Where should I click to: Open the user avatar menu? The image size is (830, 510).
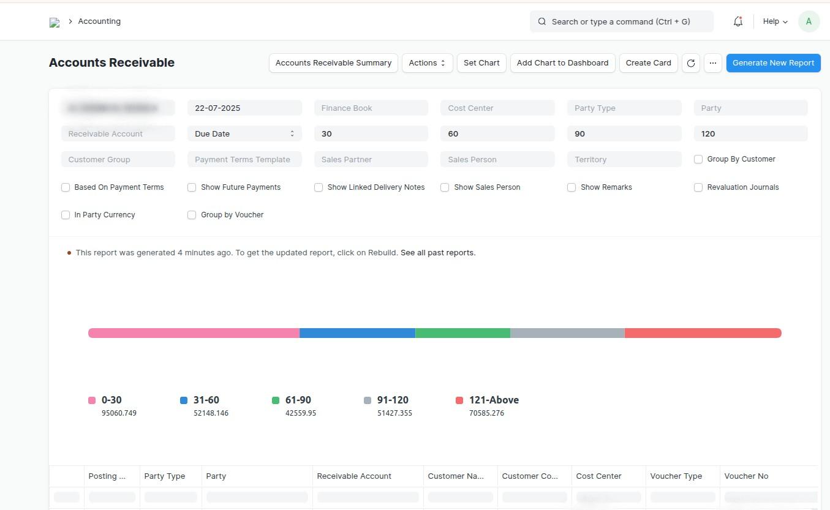pyautogui.click(x=809, y=21)
